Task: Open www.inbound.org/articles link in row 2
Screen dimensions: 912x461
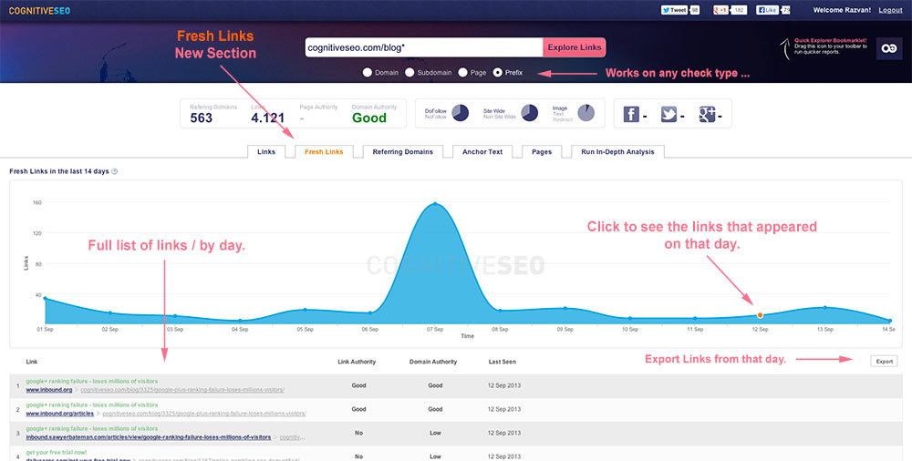Action: point(59,414)
